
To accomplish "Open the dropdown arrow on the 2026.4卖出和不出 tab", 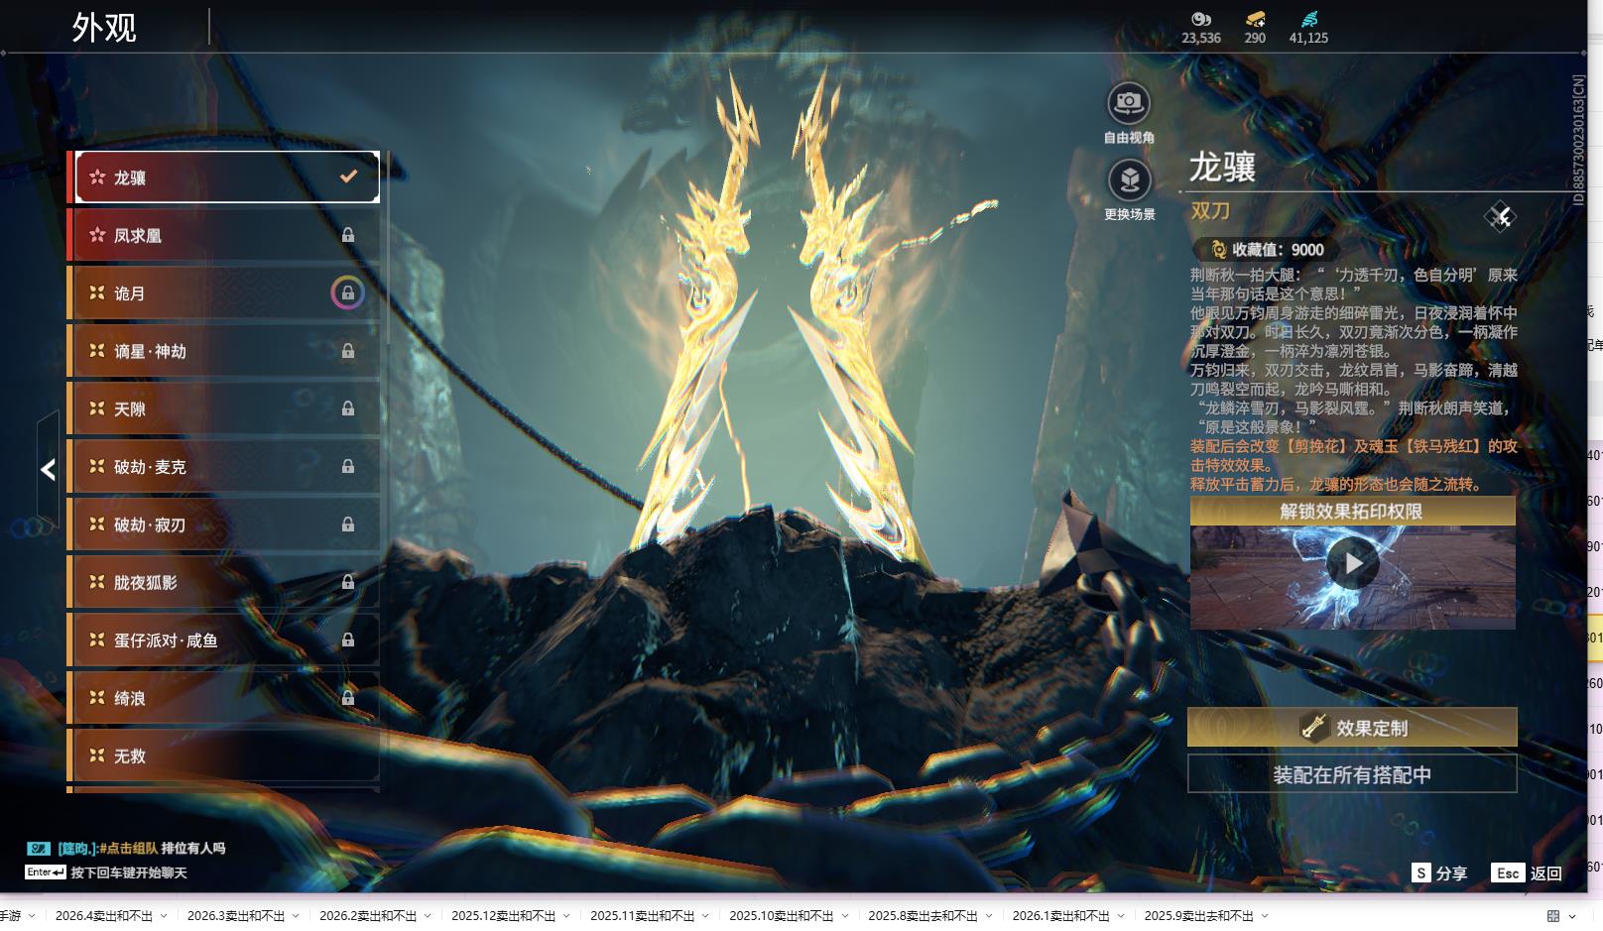I will click(x=164, y=916).
